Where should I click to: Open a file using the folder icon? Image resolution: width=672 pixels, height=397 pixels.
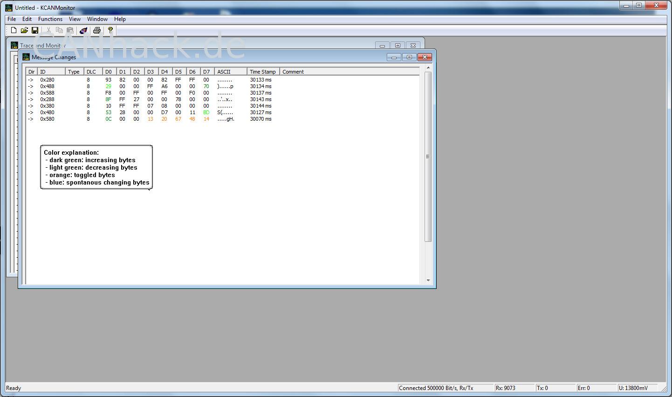[24, 30]
